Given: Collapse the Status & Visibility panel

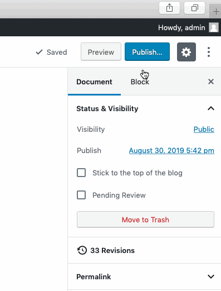Looking at the screenshot, I should 144,108.
